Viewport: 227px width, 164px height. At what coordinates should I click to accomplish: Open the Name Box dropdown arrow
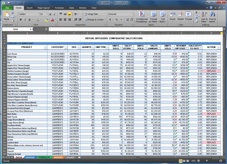tap(31, 29)
